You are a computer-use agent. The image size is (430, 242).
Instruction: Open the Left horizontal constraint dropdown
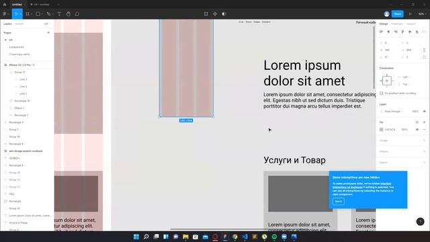tap(406, 77)
